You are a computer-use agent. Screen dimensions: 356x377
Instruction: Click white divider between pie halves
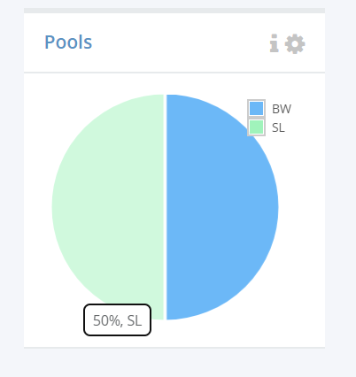(165, 207)
